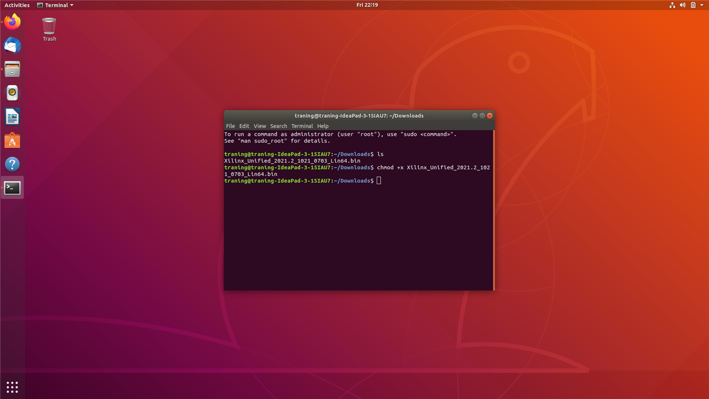Screen dimensions: 709x399
Task: Click the Xilinx_Unified_2021.2_1021_0703_Lin64.bin ls output line
Action: (x=292, y=161)
